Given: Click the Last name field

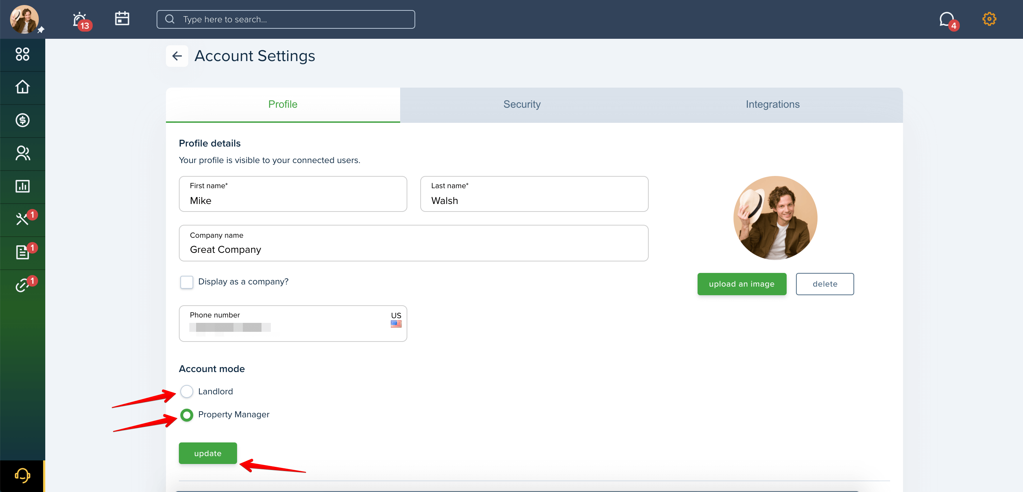Looking at the screenshot, I should pyautogui.click(x=534, y=194).
